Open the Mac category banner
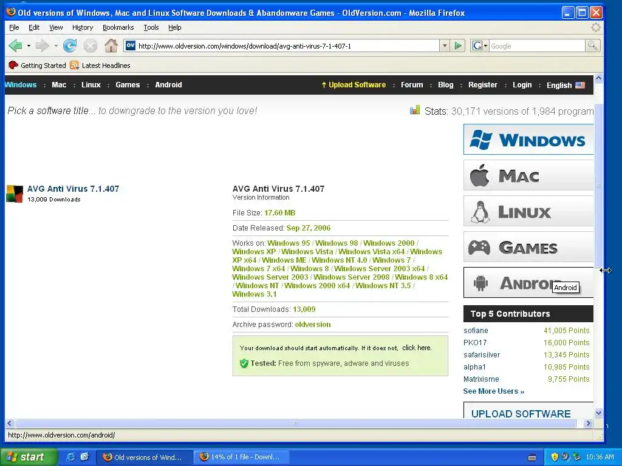622x466 pixels. click(x=528, y=175)
